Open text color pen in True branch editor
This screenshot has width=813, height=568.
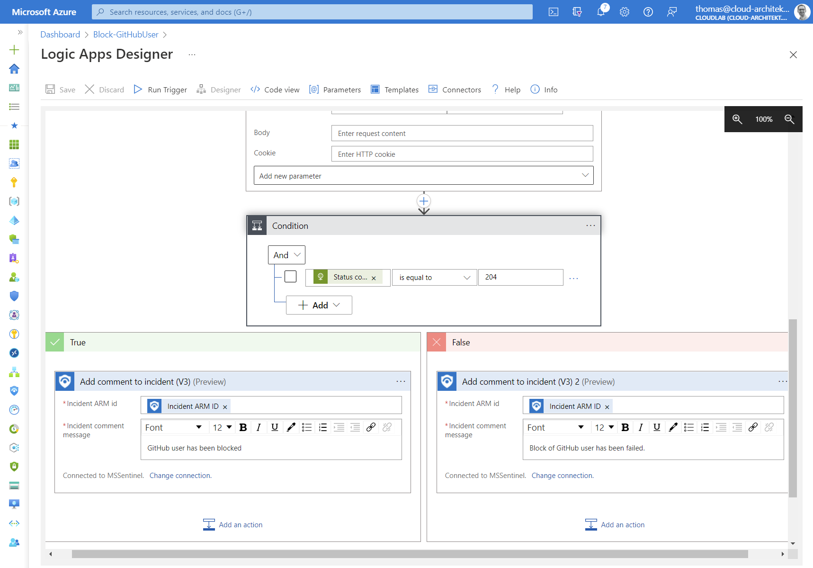click(x=291, y=427)
